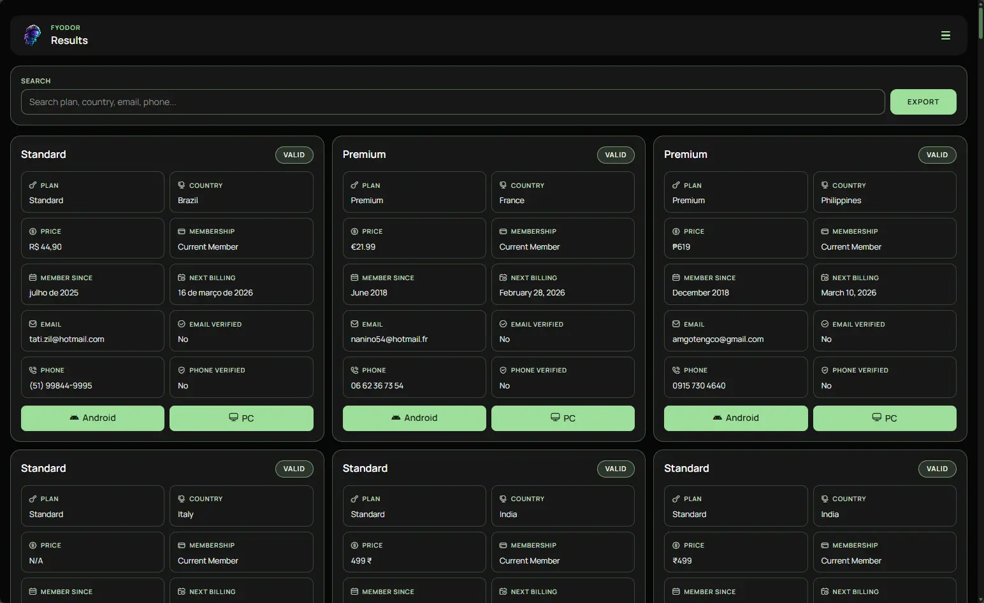Viewport: 984px width, 603px height.
Task: Click PC button on France Premium card
Action: [x=563, y=418]
